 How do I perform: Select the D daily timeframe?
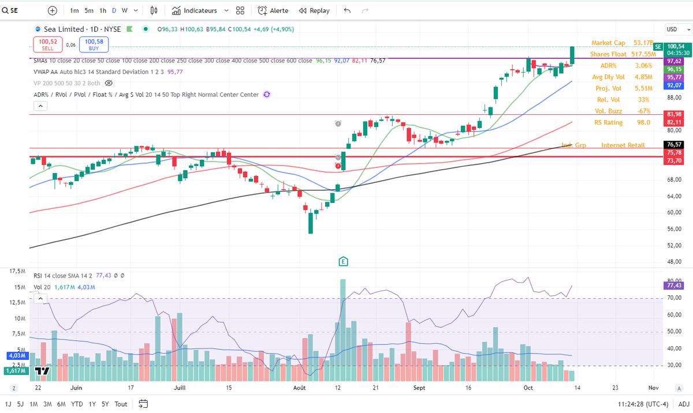(114, 10)
